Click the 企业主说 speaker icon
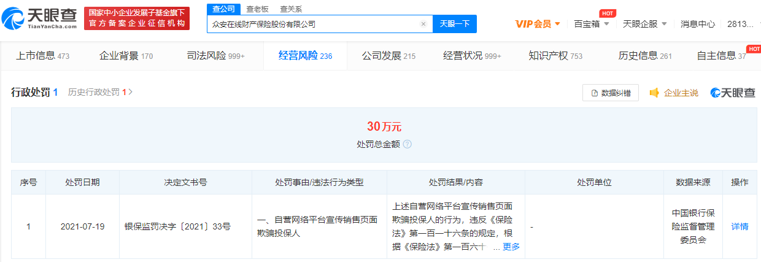 point(654,93)
